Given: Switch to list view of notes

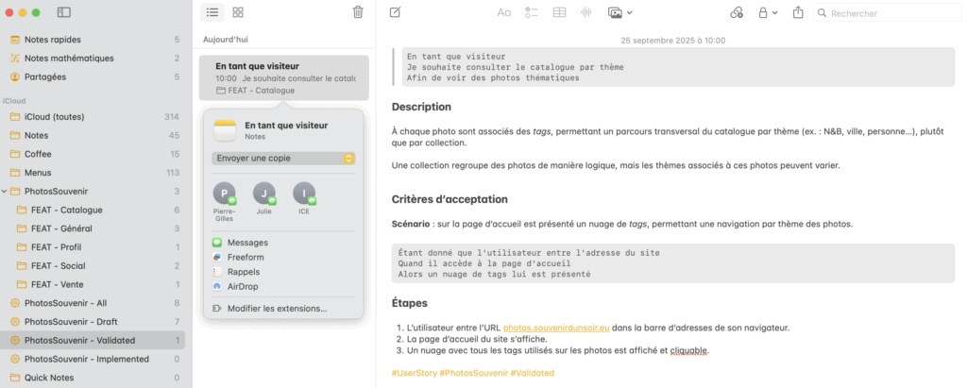Looking at the screenshot, I should [x=212, y=12].
